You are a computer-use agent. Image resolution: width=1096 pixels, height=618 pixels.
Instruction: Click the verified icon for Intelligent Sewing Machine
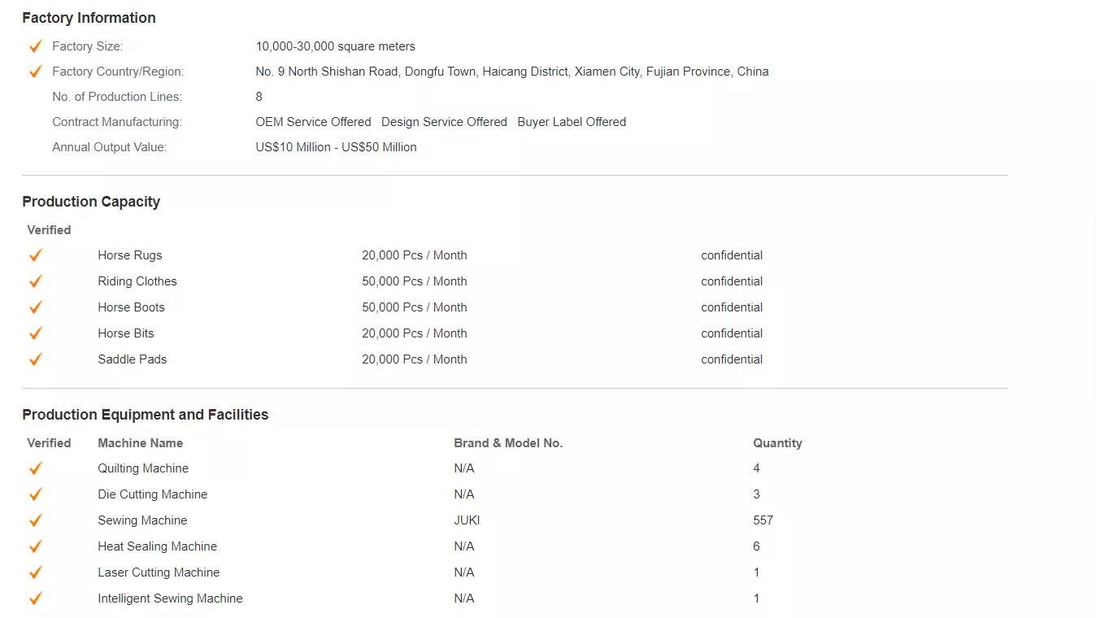[x=36, y=598]
